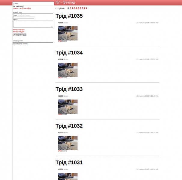Screen dimensions: 182x180
Task: Open thread title Тред #1034
Action: coord(69,52)
